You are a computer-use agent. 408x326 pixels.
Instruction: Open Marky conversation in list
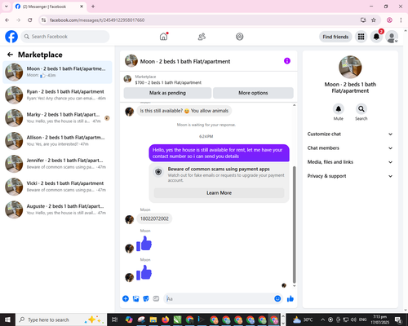[57, 118]
